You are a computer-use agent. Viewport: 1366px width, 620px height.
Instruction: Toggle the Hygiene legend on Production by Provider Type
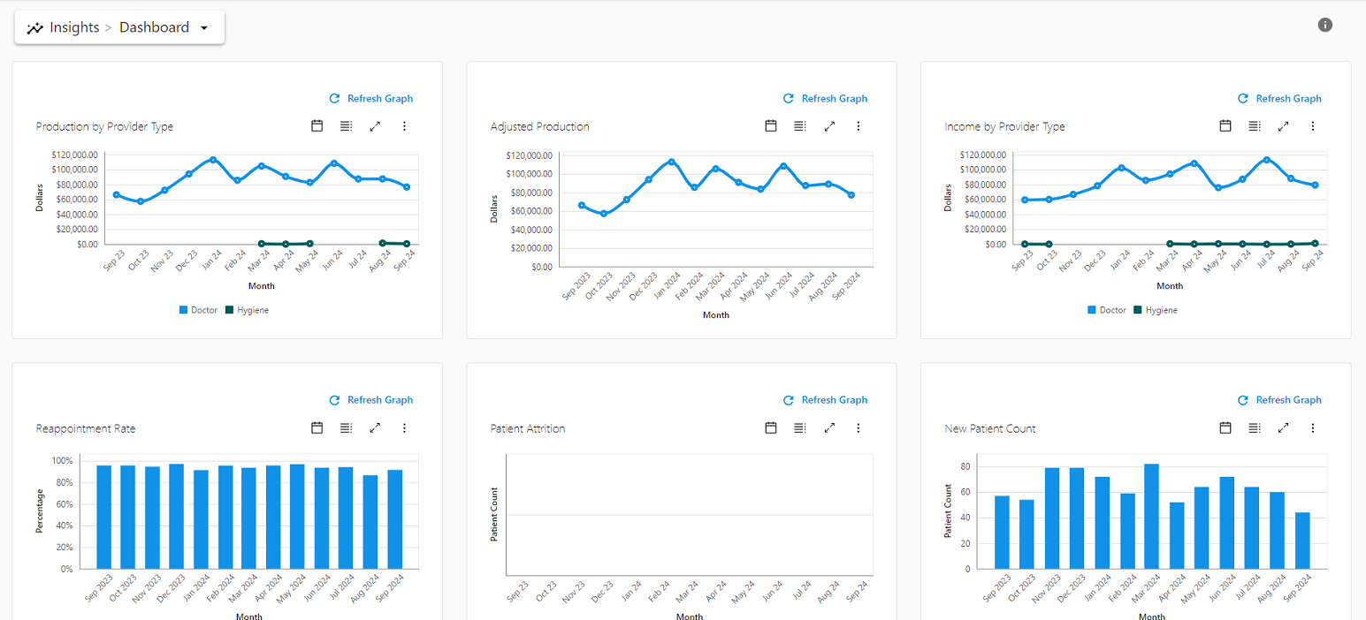pyautogui.click(x=247, y=309)
